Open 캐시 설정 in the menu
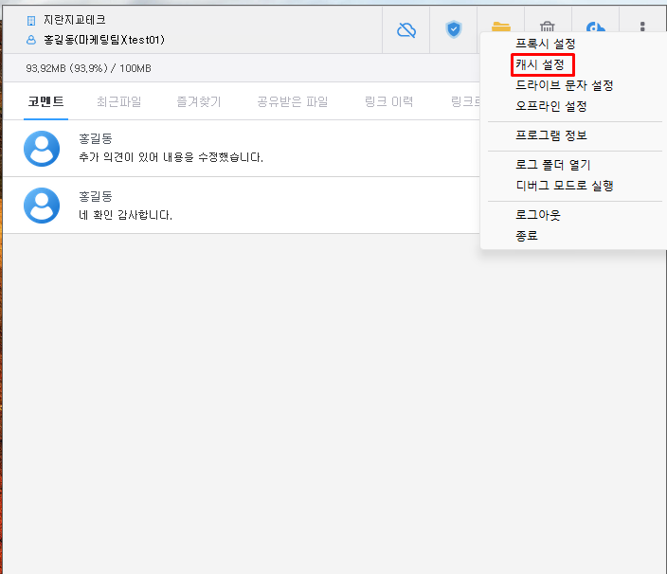This screenshot has width=667, height=574. click(x=540, y=64)
